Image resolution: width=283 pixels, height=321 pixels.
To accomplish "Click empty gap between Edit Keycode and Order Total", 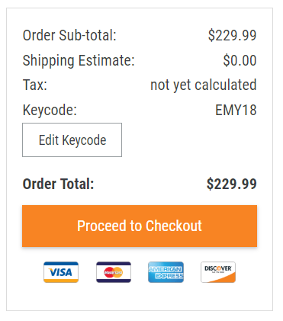I will (140, 167).
